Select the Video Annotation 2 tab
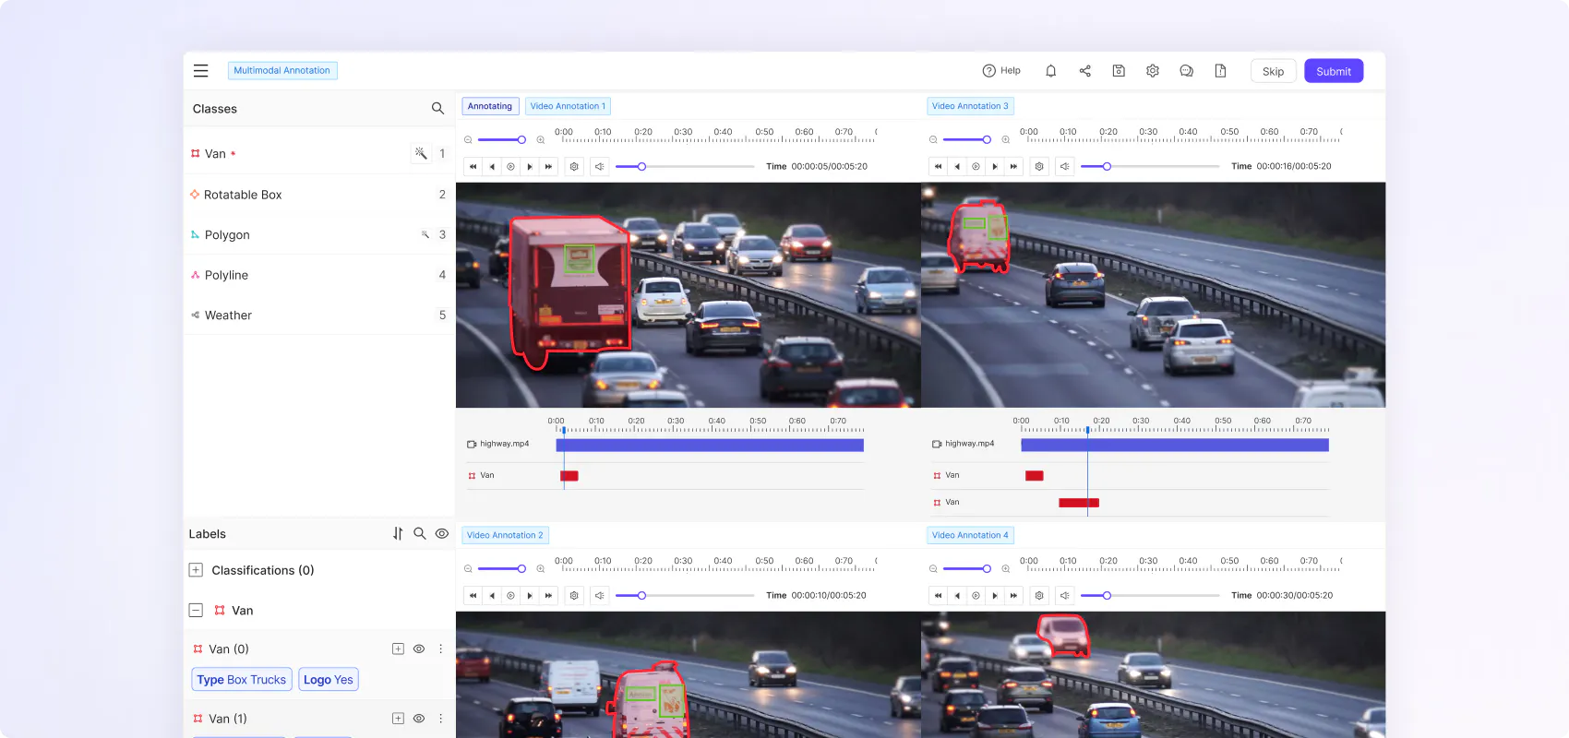The height and width of the screenshot is (738, 1569). (505, 535)
